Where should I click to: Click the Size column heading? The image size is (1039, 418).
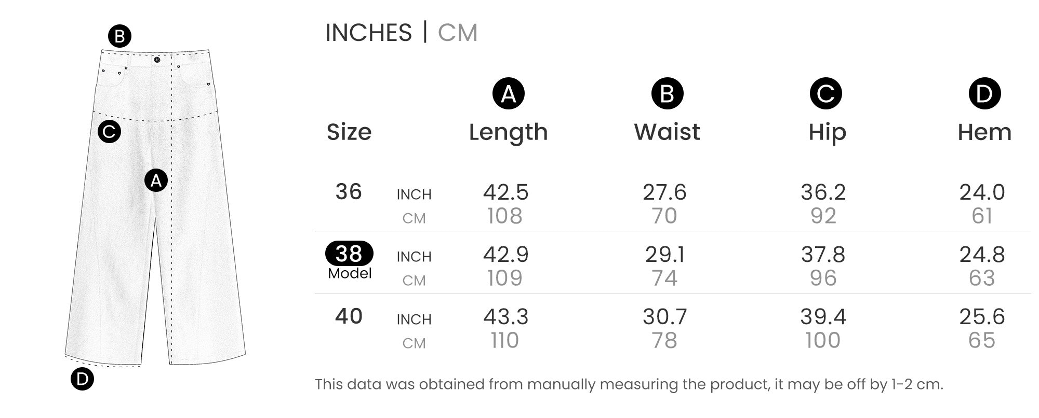pos(349,132)
